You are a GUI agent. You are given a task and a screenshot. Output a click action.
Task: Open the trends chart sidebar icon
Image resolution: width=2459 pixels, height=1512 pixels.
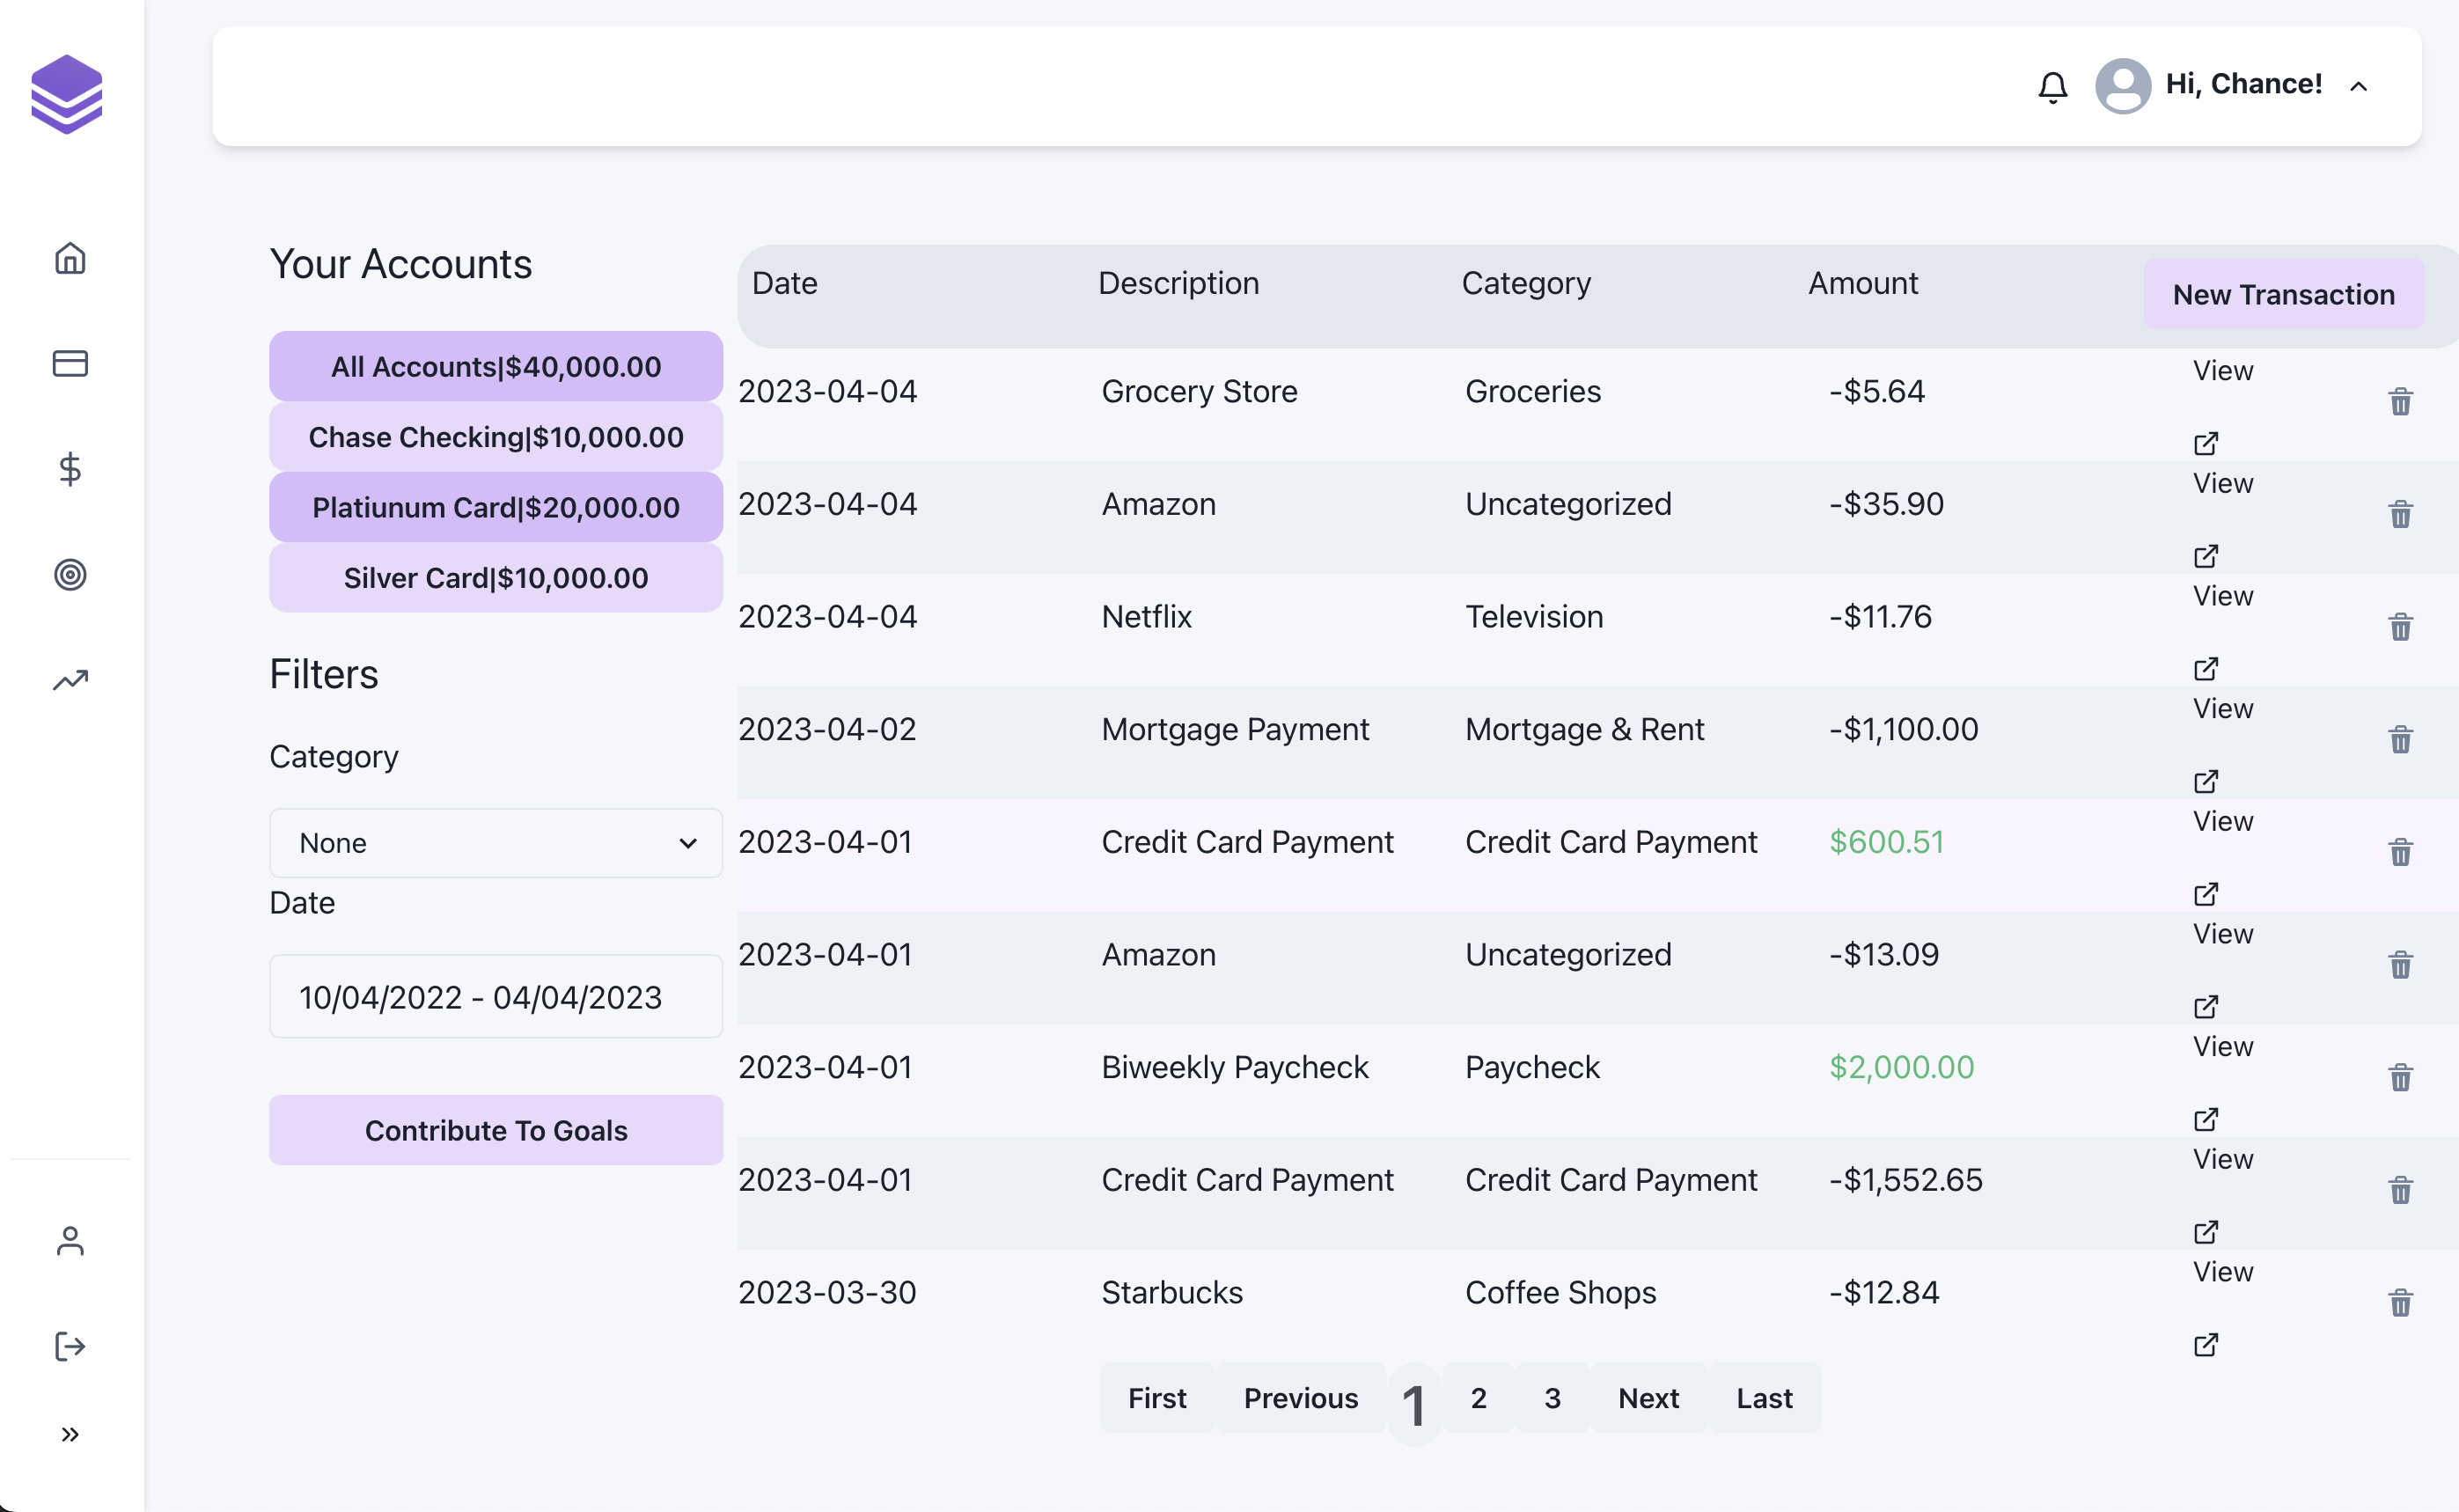pyautogui.click(x=70, y=680)
